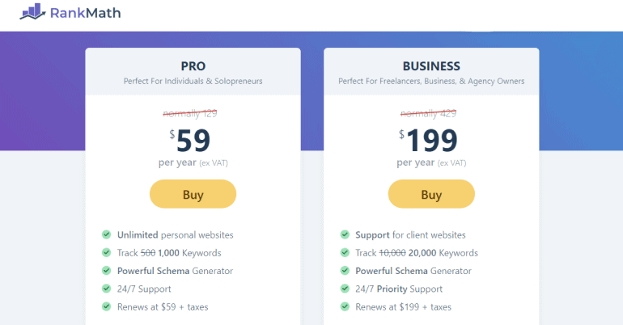Select the BUSINESS plan heading
623x325 pixels.
[431, 65]
